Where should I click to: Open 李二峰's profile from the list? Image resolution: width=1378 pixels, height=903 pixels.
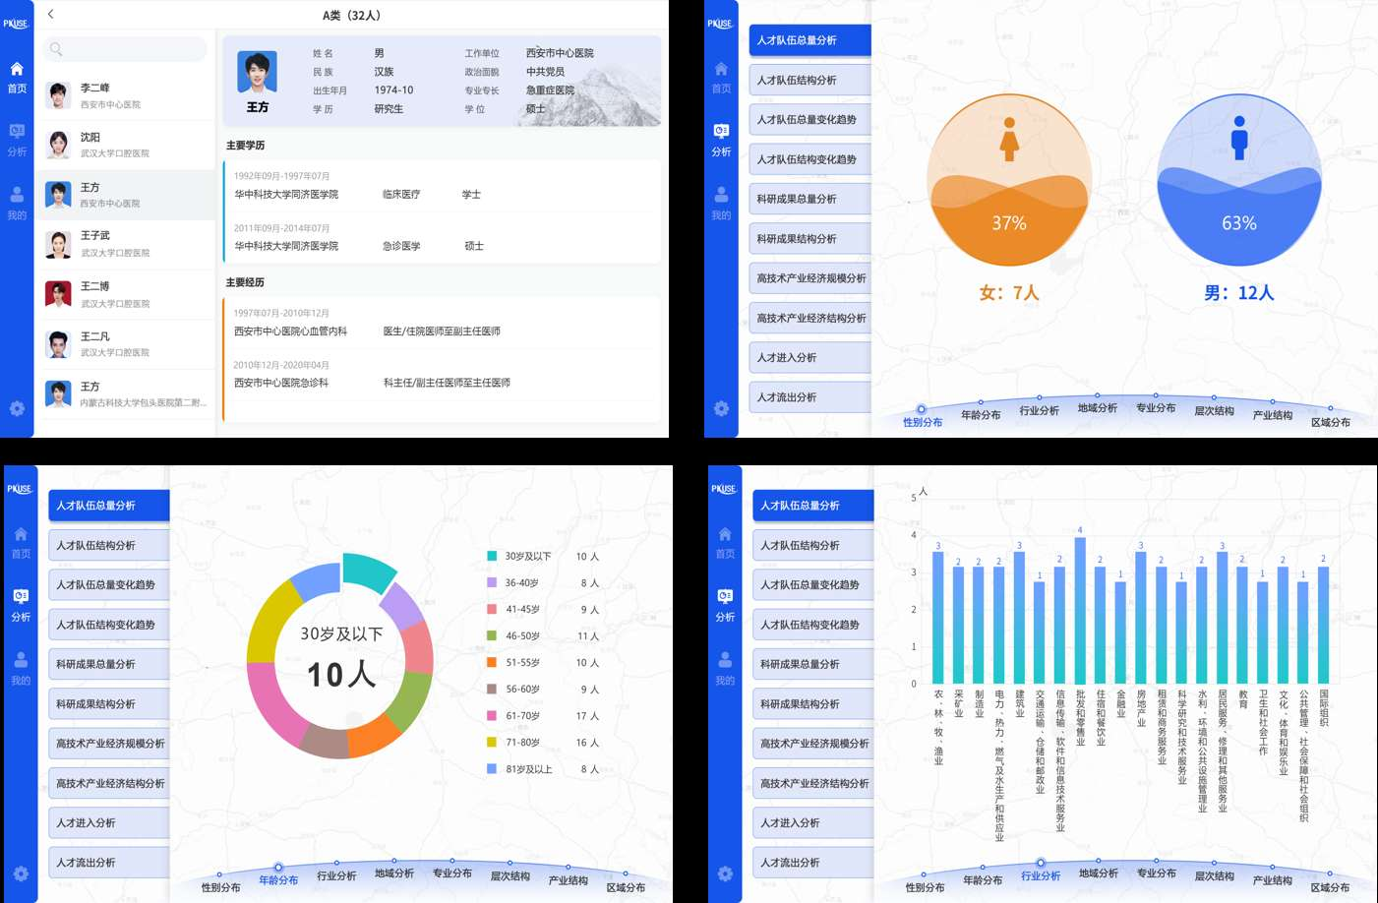pyautogui.click(x=125, y=95)
